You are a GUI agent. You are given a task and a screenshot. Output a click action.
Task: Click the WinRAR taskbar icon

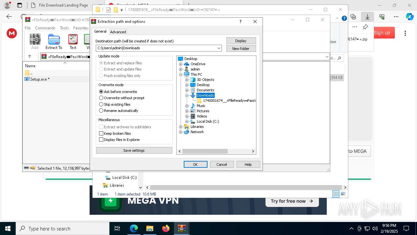pyautogui.click(x=182, y=228)
